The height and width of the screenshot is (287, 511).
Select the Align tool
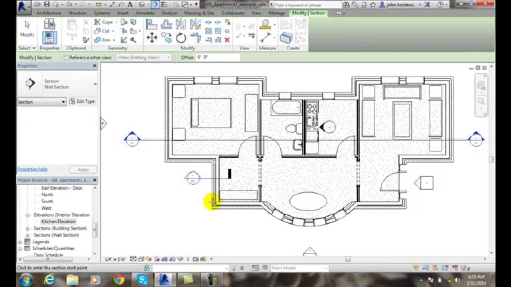[x=152, y=25]
